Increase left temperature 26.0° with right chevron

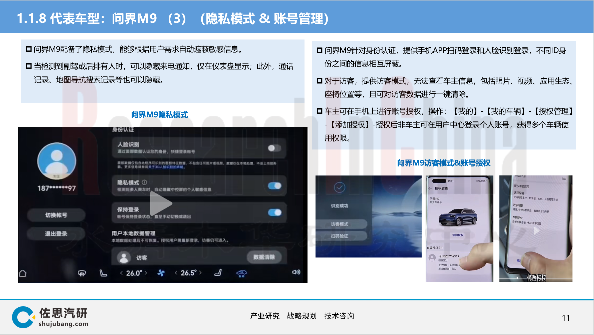click(x=146, y=273)
